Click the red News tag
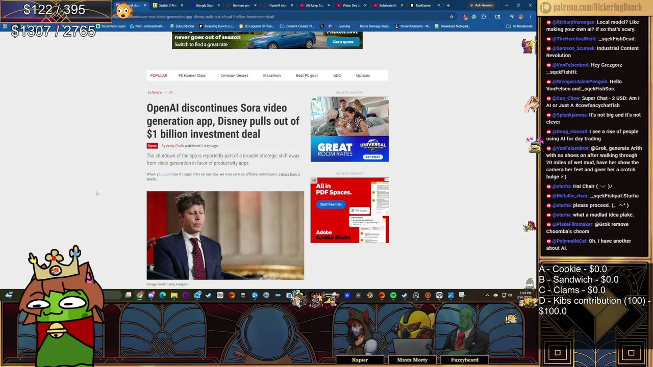653x367 pixels. 152,146
